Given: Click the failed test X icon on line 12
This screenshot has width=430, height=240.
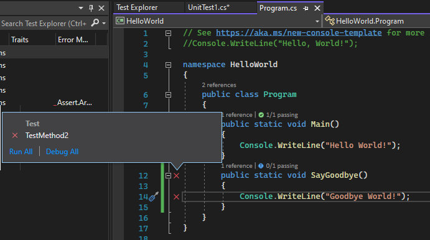Looking at the screenshot, I should [176, 175].
